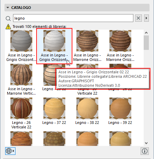
Task: Click the 'Legno - 37 22' label text
Action: click(54, 123)
